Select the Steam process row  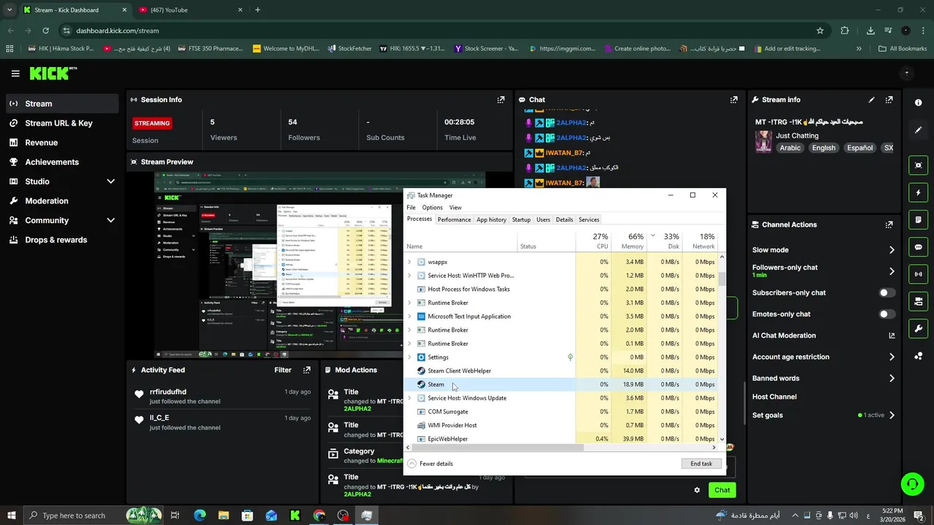tap(563, 384)
